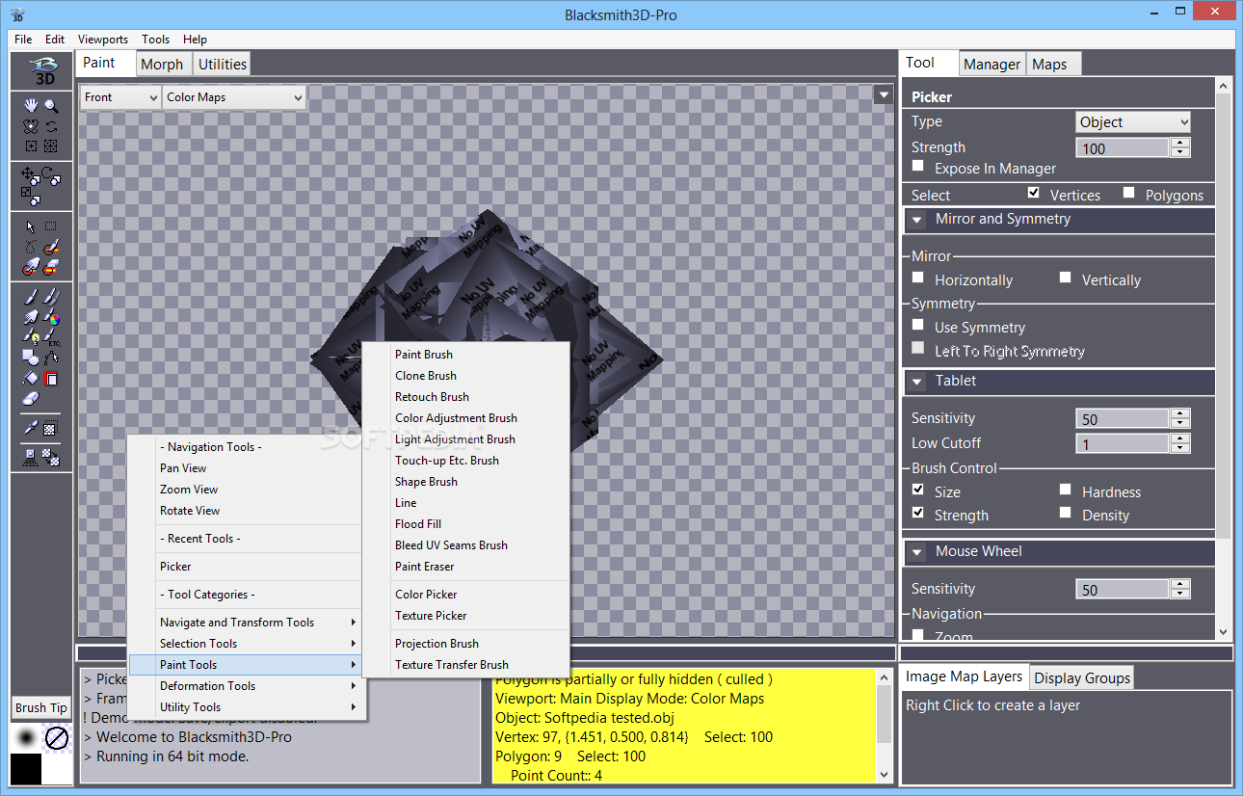1243x796 pixels.
Task: Click the Brush Tip button
Action: pyautogui.click(x=41, y=707)
